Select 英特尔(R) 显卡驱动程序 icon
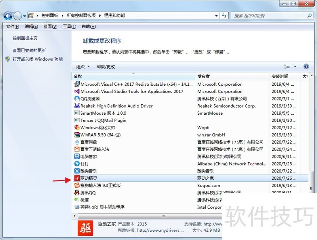Image resolution: width=317 pixels, height=240 pixels. tap(77, 207)
